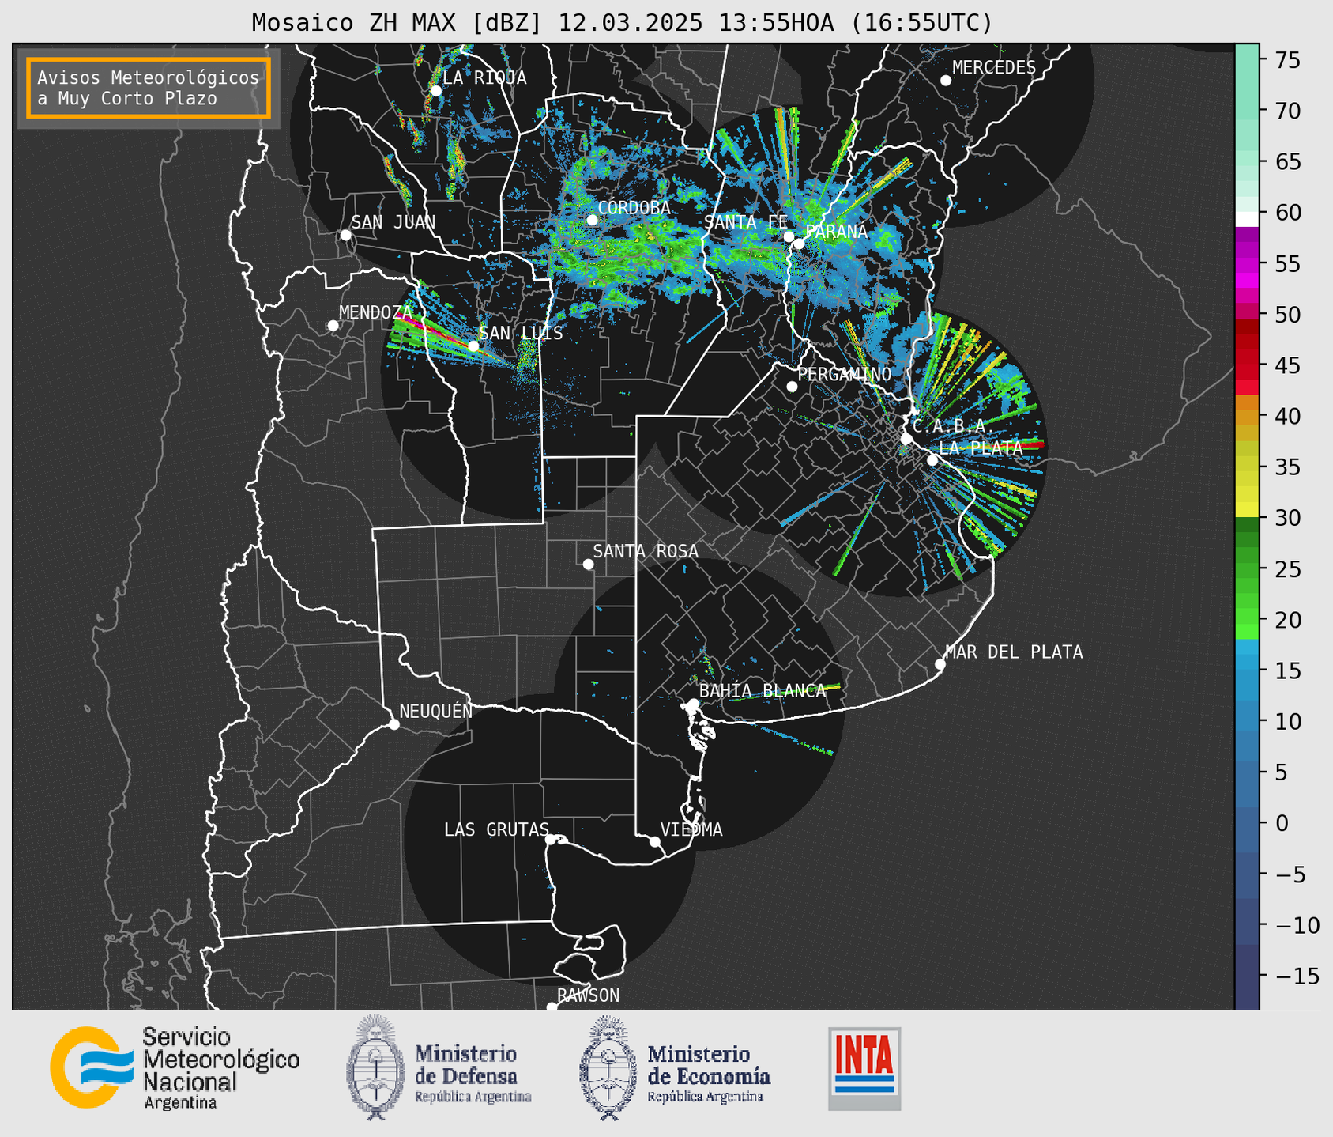
Task: Click the 0 dBZ scale label
Action: [x=1282, y=824]
